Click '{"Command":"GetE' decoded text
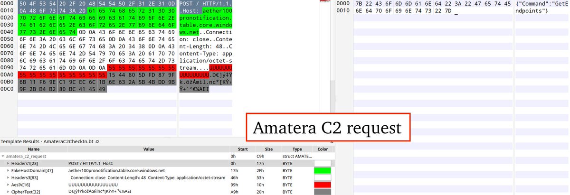Viewport: 570px width, 195px height. pyautogui.click(x=542, y=3)
